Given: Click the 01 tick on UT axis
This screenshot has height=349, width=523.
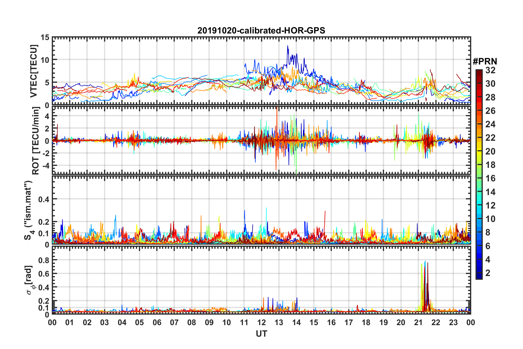Looking at the screenshot, I should point(70,322).
